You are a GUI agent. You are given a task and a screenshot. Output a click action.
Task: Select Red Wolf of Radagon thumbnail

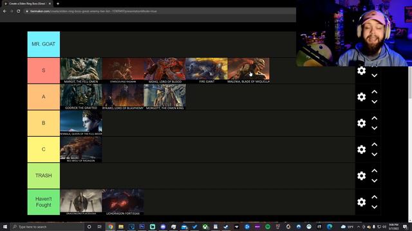click(x=81, y=150)
